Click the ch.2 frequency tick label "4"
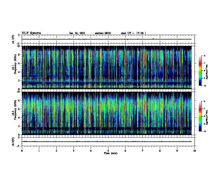 coord(19,118)
